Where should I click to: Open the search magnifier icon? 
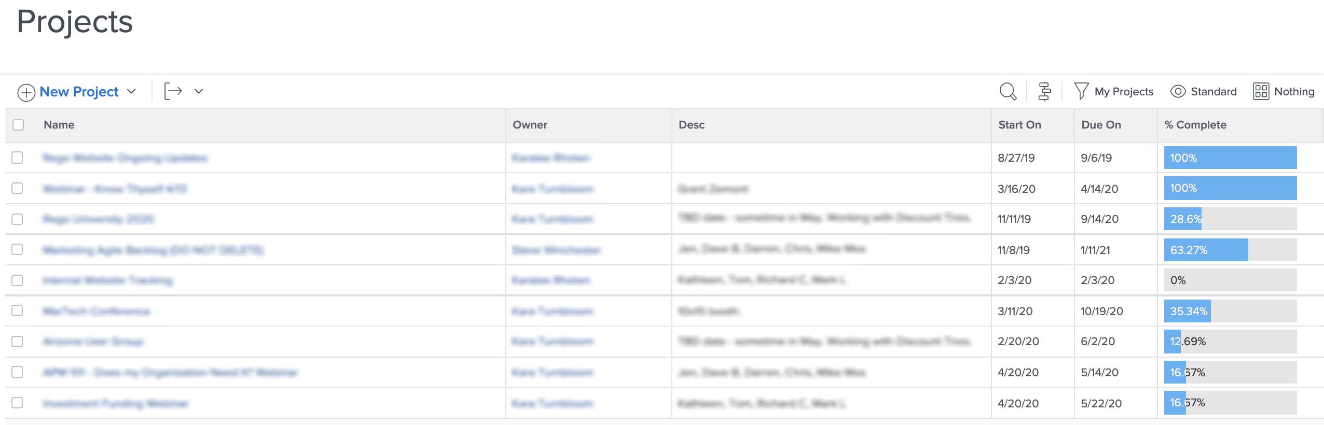[x=1008, y=91]
